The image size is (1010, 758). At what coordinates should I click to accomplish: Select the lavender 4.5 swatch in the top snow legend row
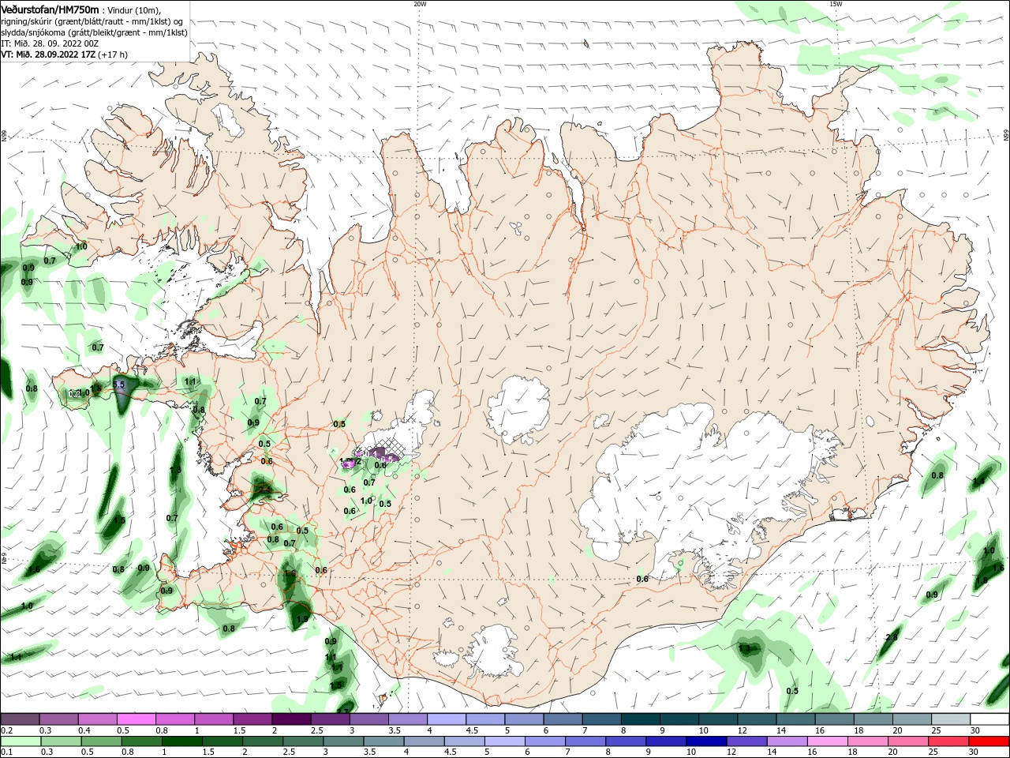coord(485,719)
